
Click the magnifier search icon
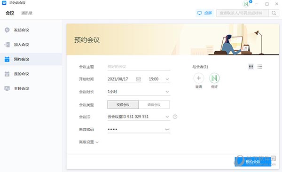[x=274, y=13]
